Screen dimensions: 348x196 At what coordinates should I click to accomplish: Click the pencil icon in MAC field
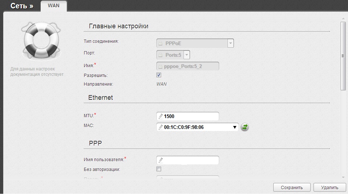[x=160, y=127]
